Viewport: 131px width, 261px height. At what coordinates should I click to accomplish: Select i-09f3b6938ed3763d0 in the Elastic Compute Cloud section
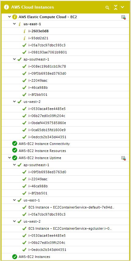47,73
